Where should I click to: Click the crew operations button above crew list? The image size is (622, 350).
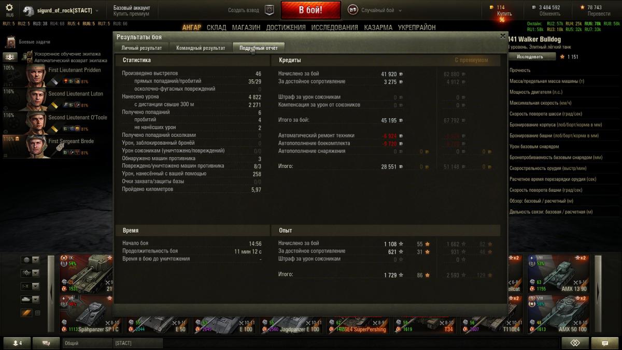[x=10, y=57]
